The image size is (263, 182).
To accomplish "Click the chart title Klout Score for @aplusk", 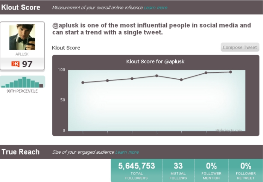I will (x=155, y=61).
